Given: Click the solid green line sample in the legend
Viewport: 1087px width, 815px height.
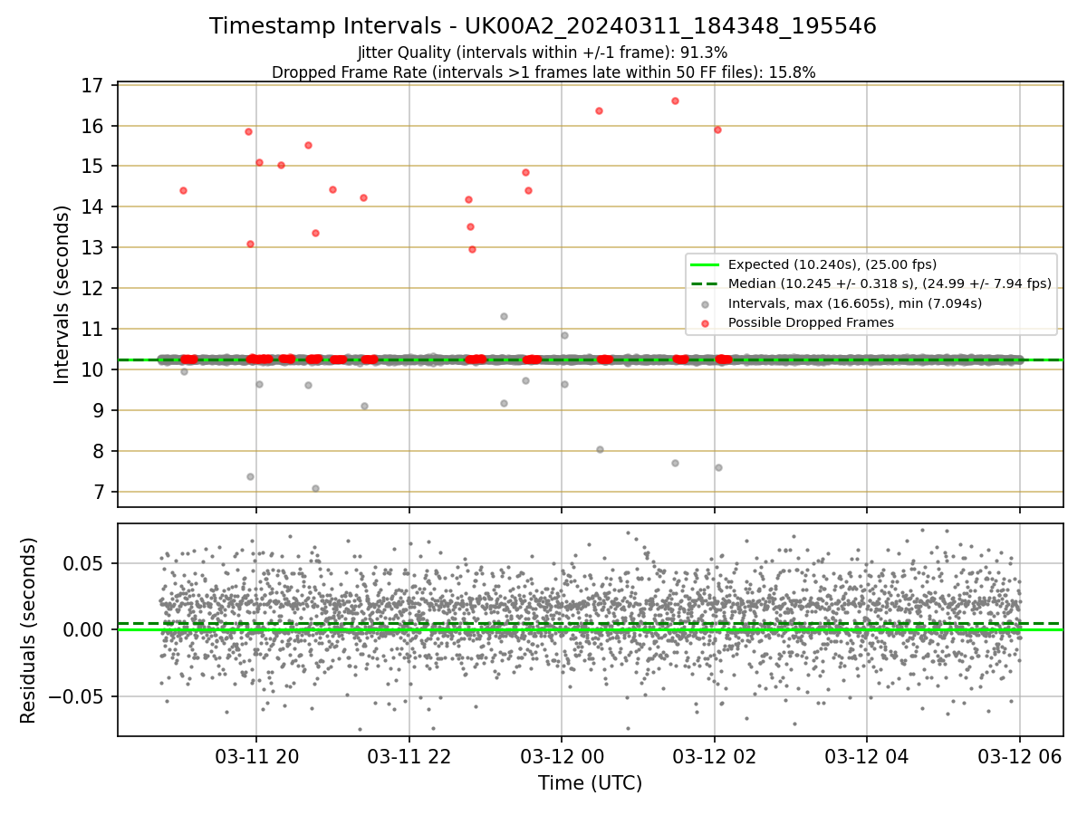Looking at the screenshot, I should [705, 264].
